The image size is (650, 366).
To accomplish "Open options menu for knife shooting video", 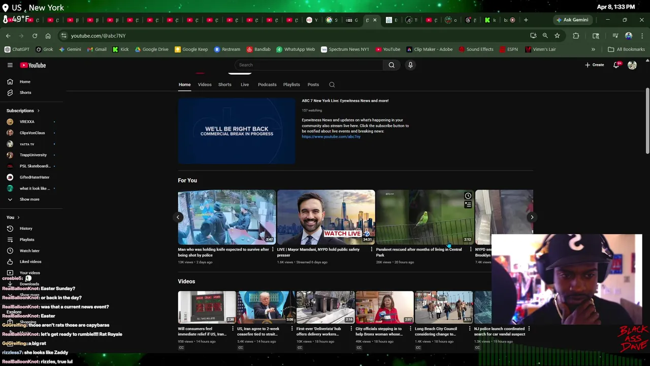I will [273, 250].
